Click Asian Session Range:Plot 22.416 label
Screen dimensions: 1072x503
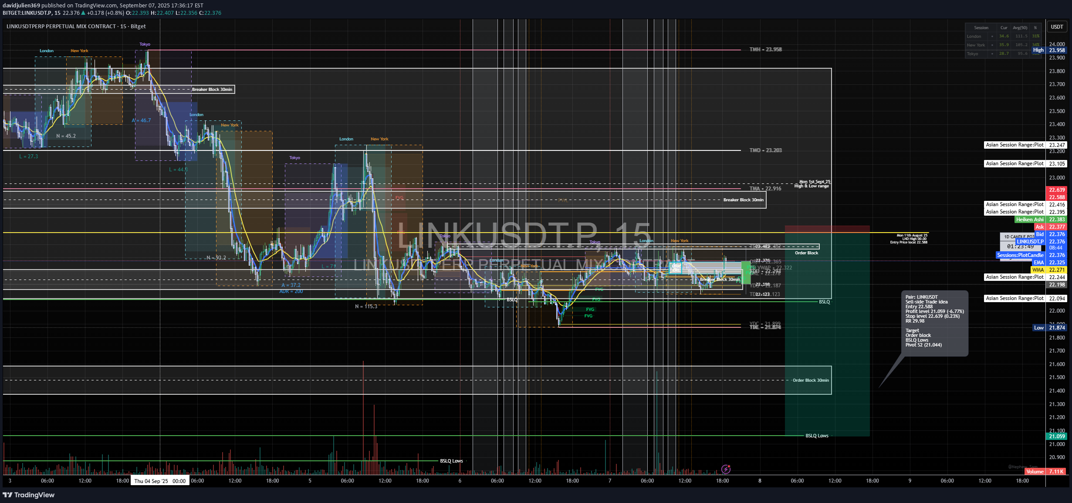(1025, 204)
